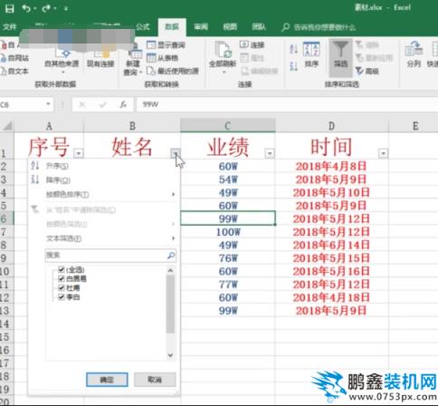The image size is (438, 406).
Task: Toggle the Select All checkbox in filter list
Action: [x=61, y=269]
